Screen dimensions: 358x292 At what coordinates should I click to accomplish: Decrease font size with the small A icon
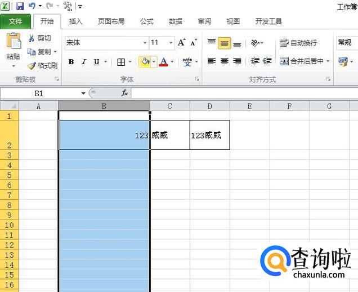194,42
